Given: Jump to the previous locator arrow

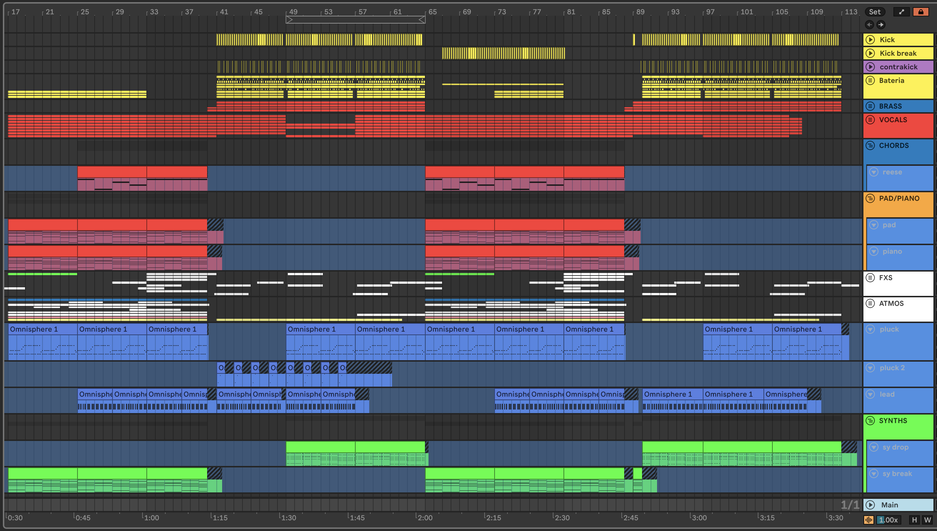Looking at the screenshot, I should pyautogui.click(x=870, y=24).
